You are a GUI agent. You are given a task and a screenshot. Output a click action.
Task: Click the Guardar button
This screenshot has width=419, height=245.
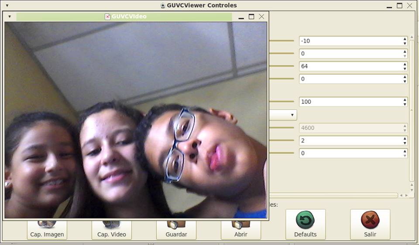[x=176, y=230]
